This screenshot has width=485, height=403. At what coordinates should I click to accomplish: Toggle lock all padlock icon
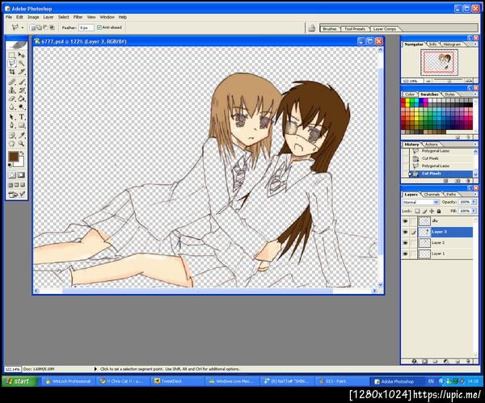click(439, 211)
